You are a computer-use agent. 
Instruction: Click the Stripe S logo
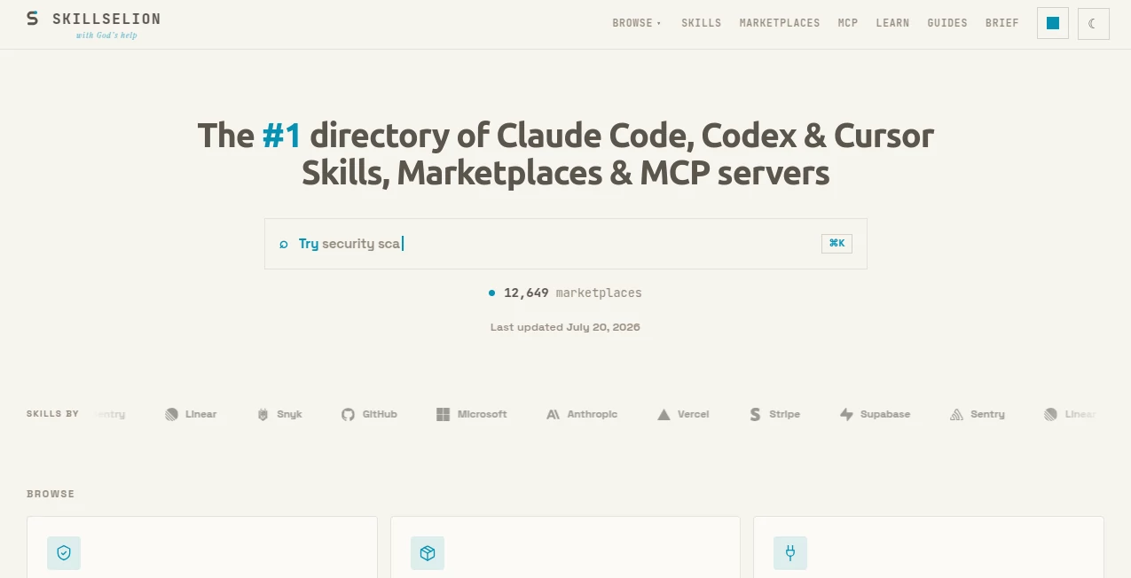pos(755,414)
